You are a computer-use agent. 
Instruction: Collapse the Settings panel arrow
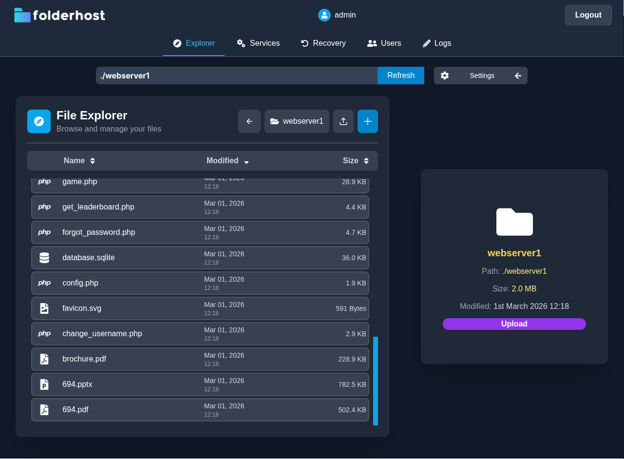[518, 76]
